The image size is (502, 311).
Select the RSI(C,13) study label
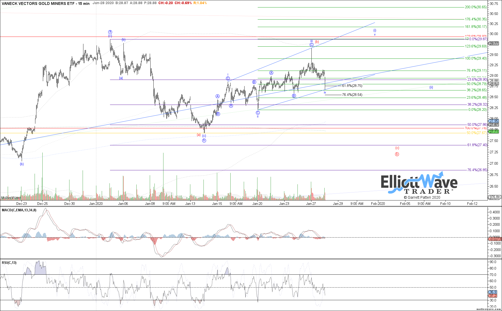click(9, 263)
